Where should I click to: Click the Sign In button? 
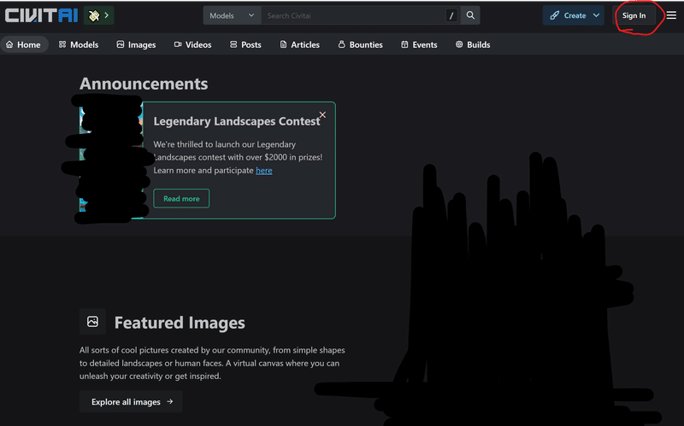click(634, 15)
